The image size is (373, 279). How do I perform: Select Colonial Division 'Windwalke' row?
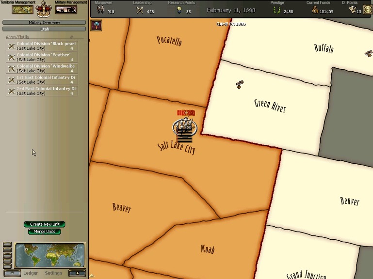click(x=42, y=68)
